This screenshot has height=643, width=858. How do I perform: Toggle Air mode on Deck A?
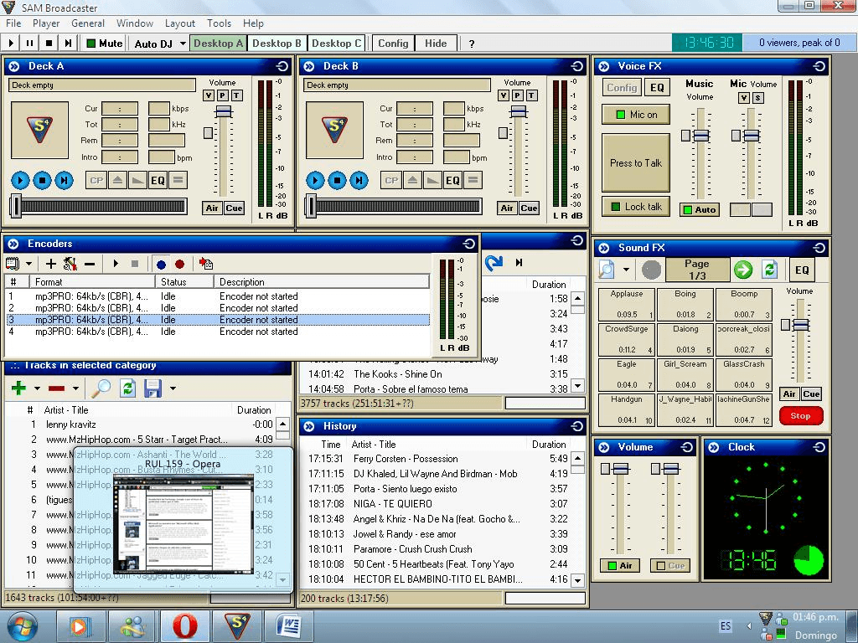click(x=212, y=208)
